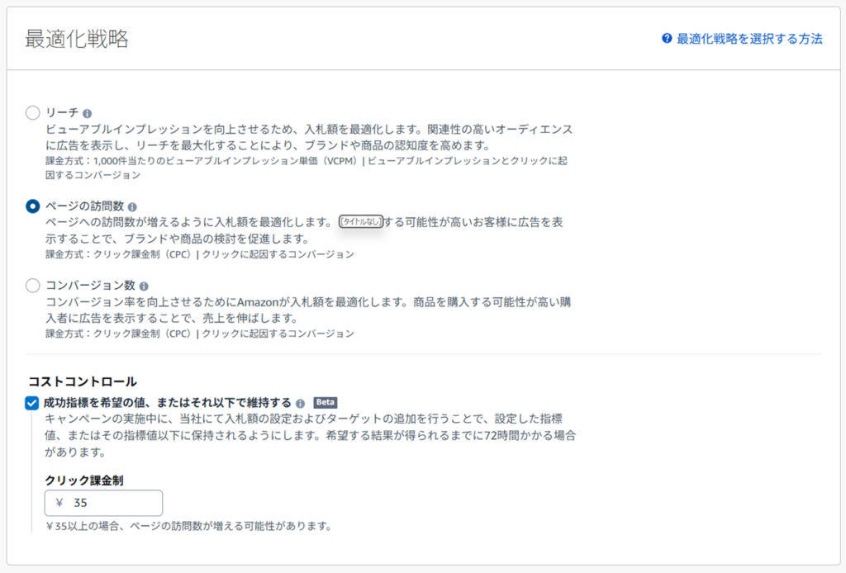The width and height of the screenshot is (846, 573).
Task: Open the 最適化戦略を選択する方法 link
Action: [x=749, y=39]
